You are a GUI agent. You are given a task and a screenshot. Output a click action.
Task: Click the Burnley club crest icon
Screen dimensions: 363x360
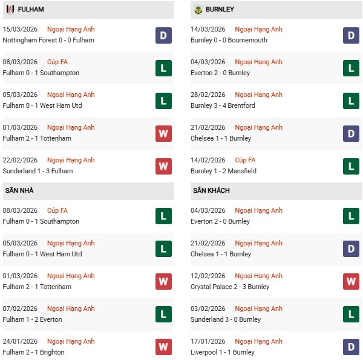(x=198, y=10)
